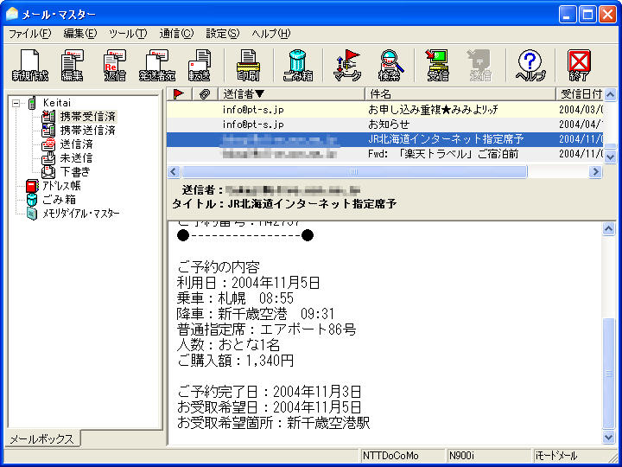
Task: Open the 編集 edit toolbar icon
Action: [x=73, y=66]
